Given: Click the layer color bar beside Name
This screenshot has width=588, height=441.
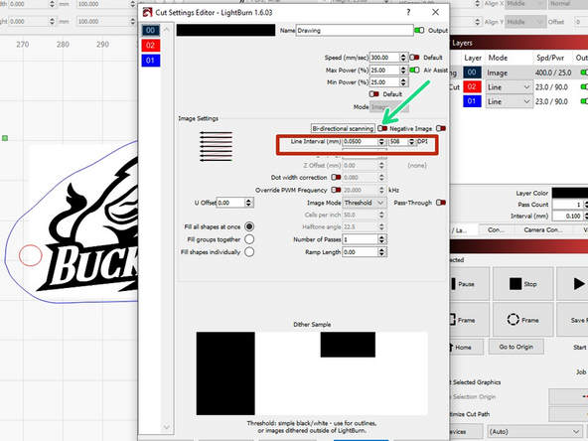Looking at the screenshot, I should [225, 31].
